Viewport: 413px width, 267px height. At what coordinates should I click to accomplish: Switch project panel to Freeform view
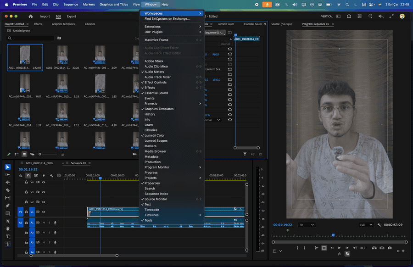32,154
